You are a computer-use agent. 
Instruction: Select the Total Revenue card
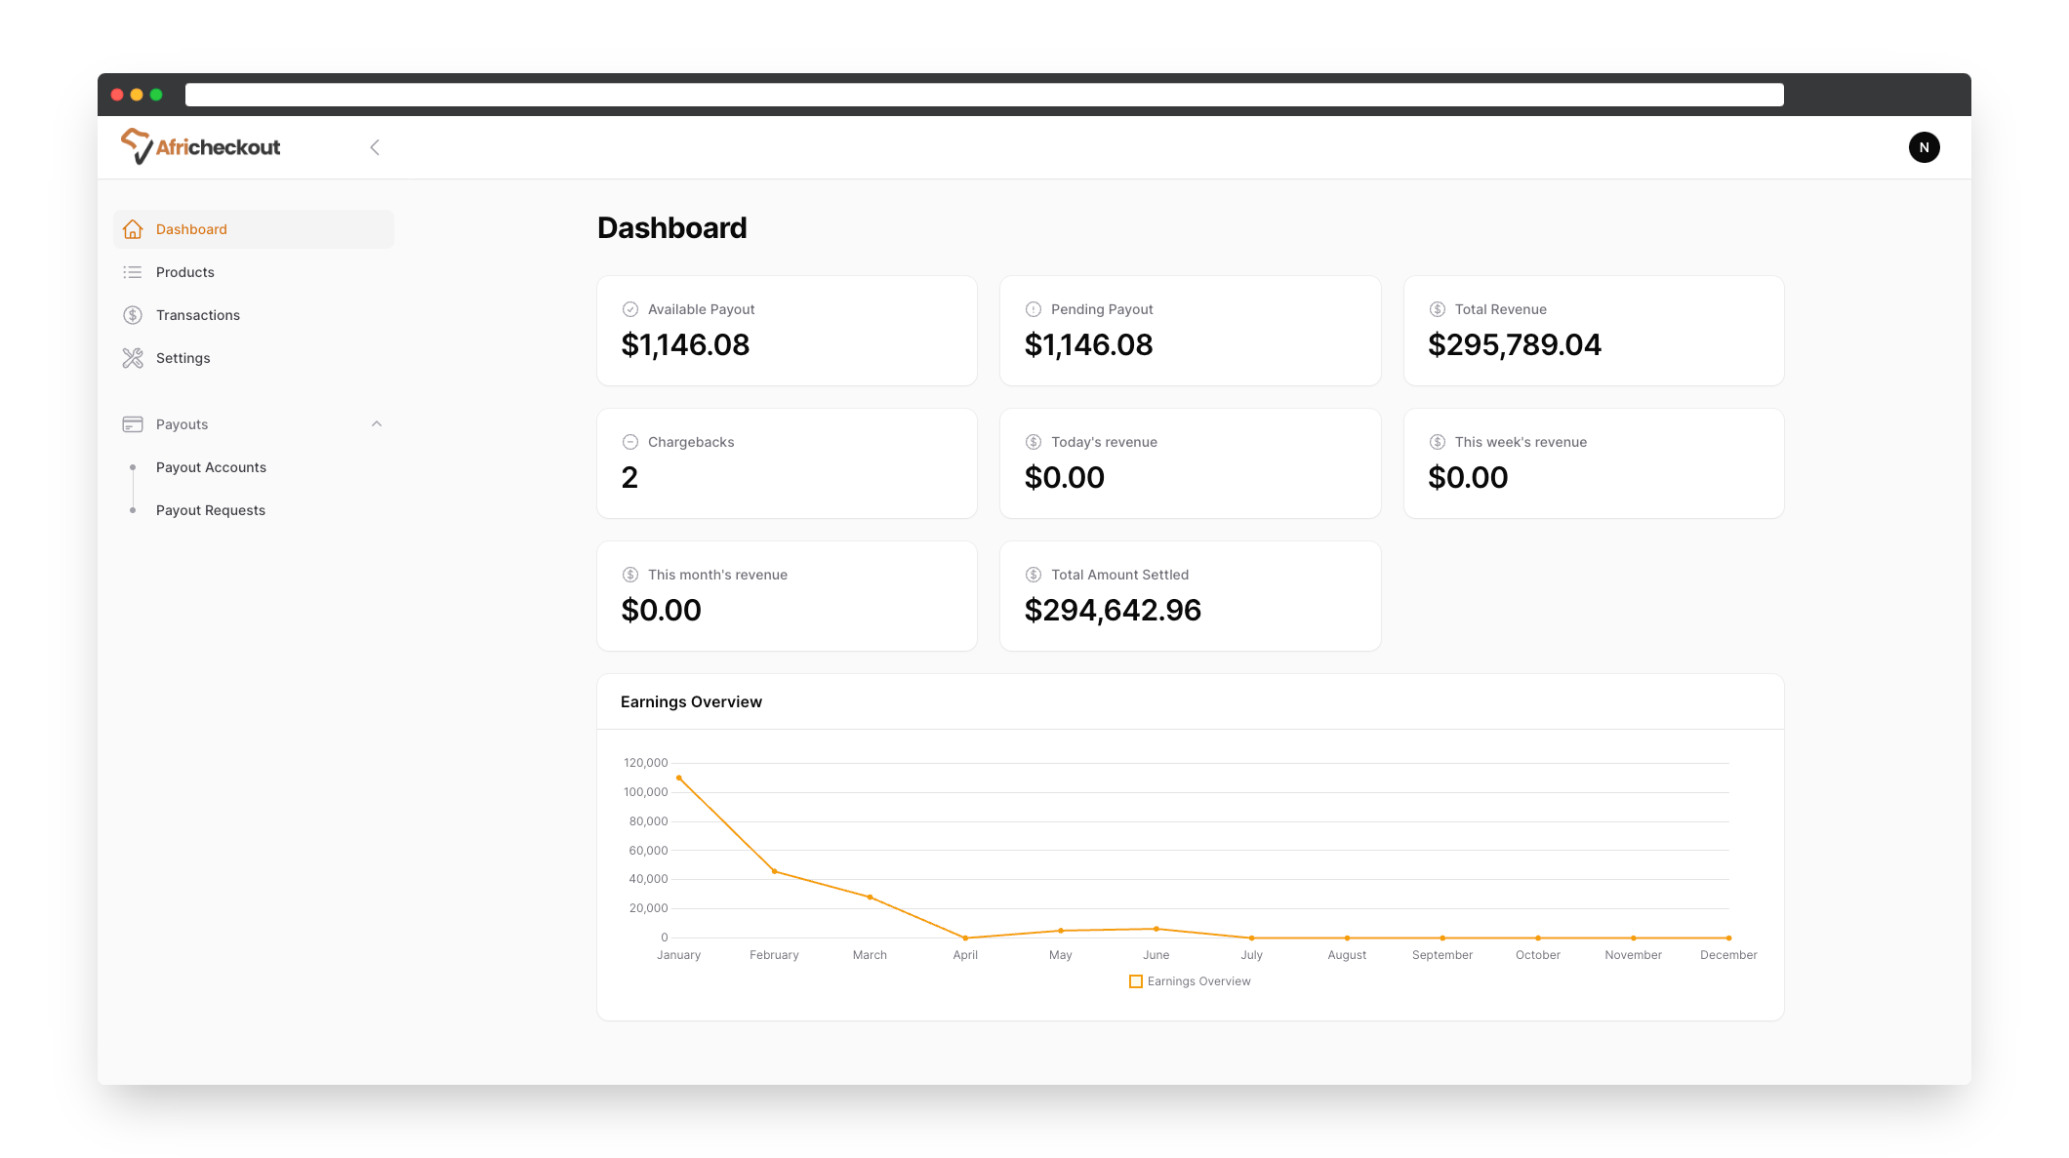point(1593,331)
